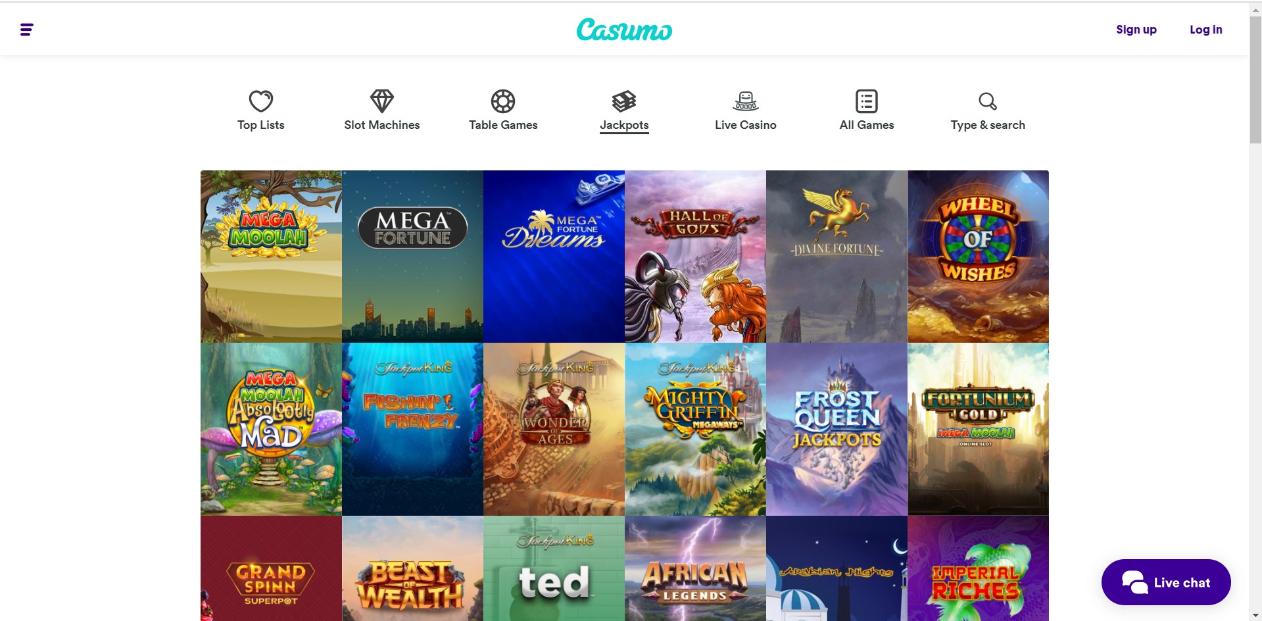Image resolution: width=1262 pixels, height=621 pixels.
Task: Click the Top Lists heart icon
Action: [261, 101]
